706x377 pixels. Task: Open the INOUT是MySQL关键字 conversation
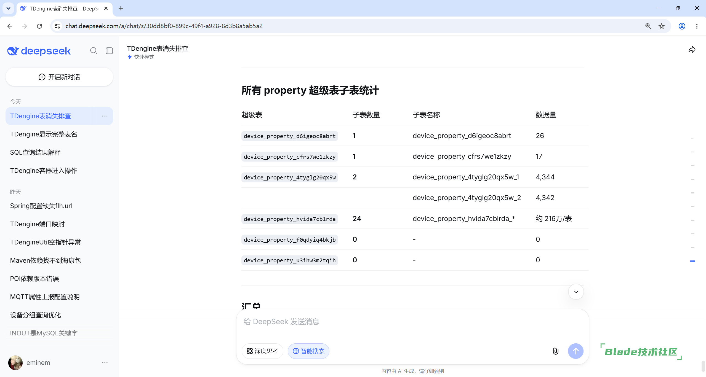(59, 333)
